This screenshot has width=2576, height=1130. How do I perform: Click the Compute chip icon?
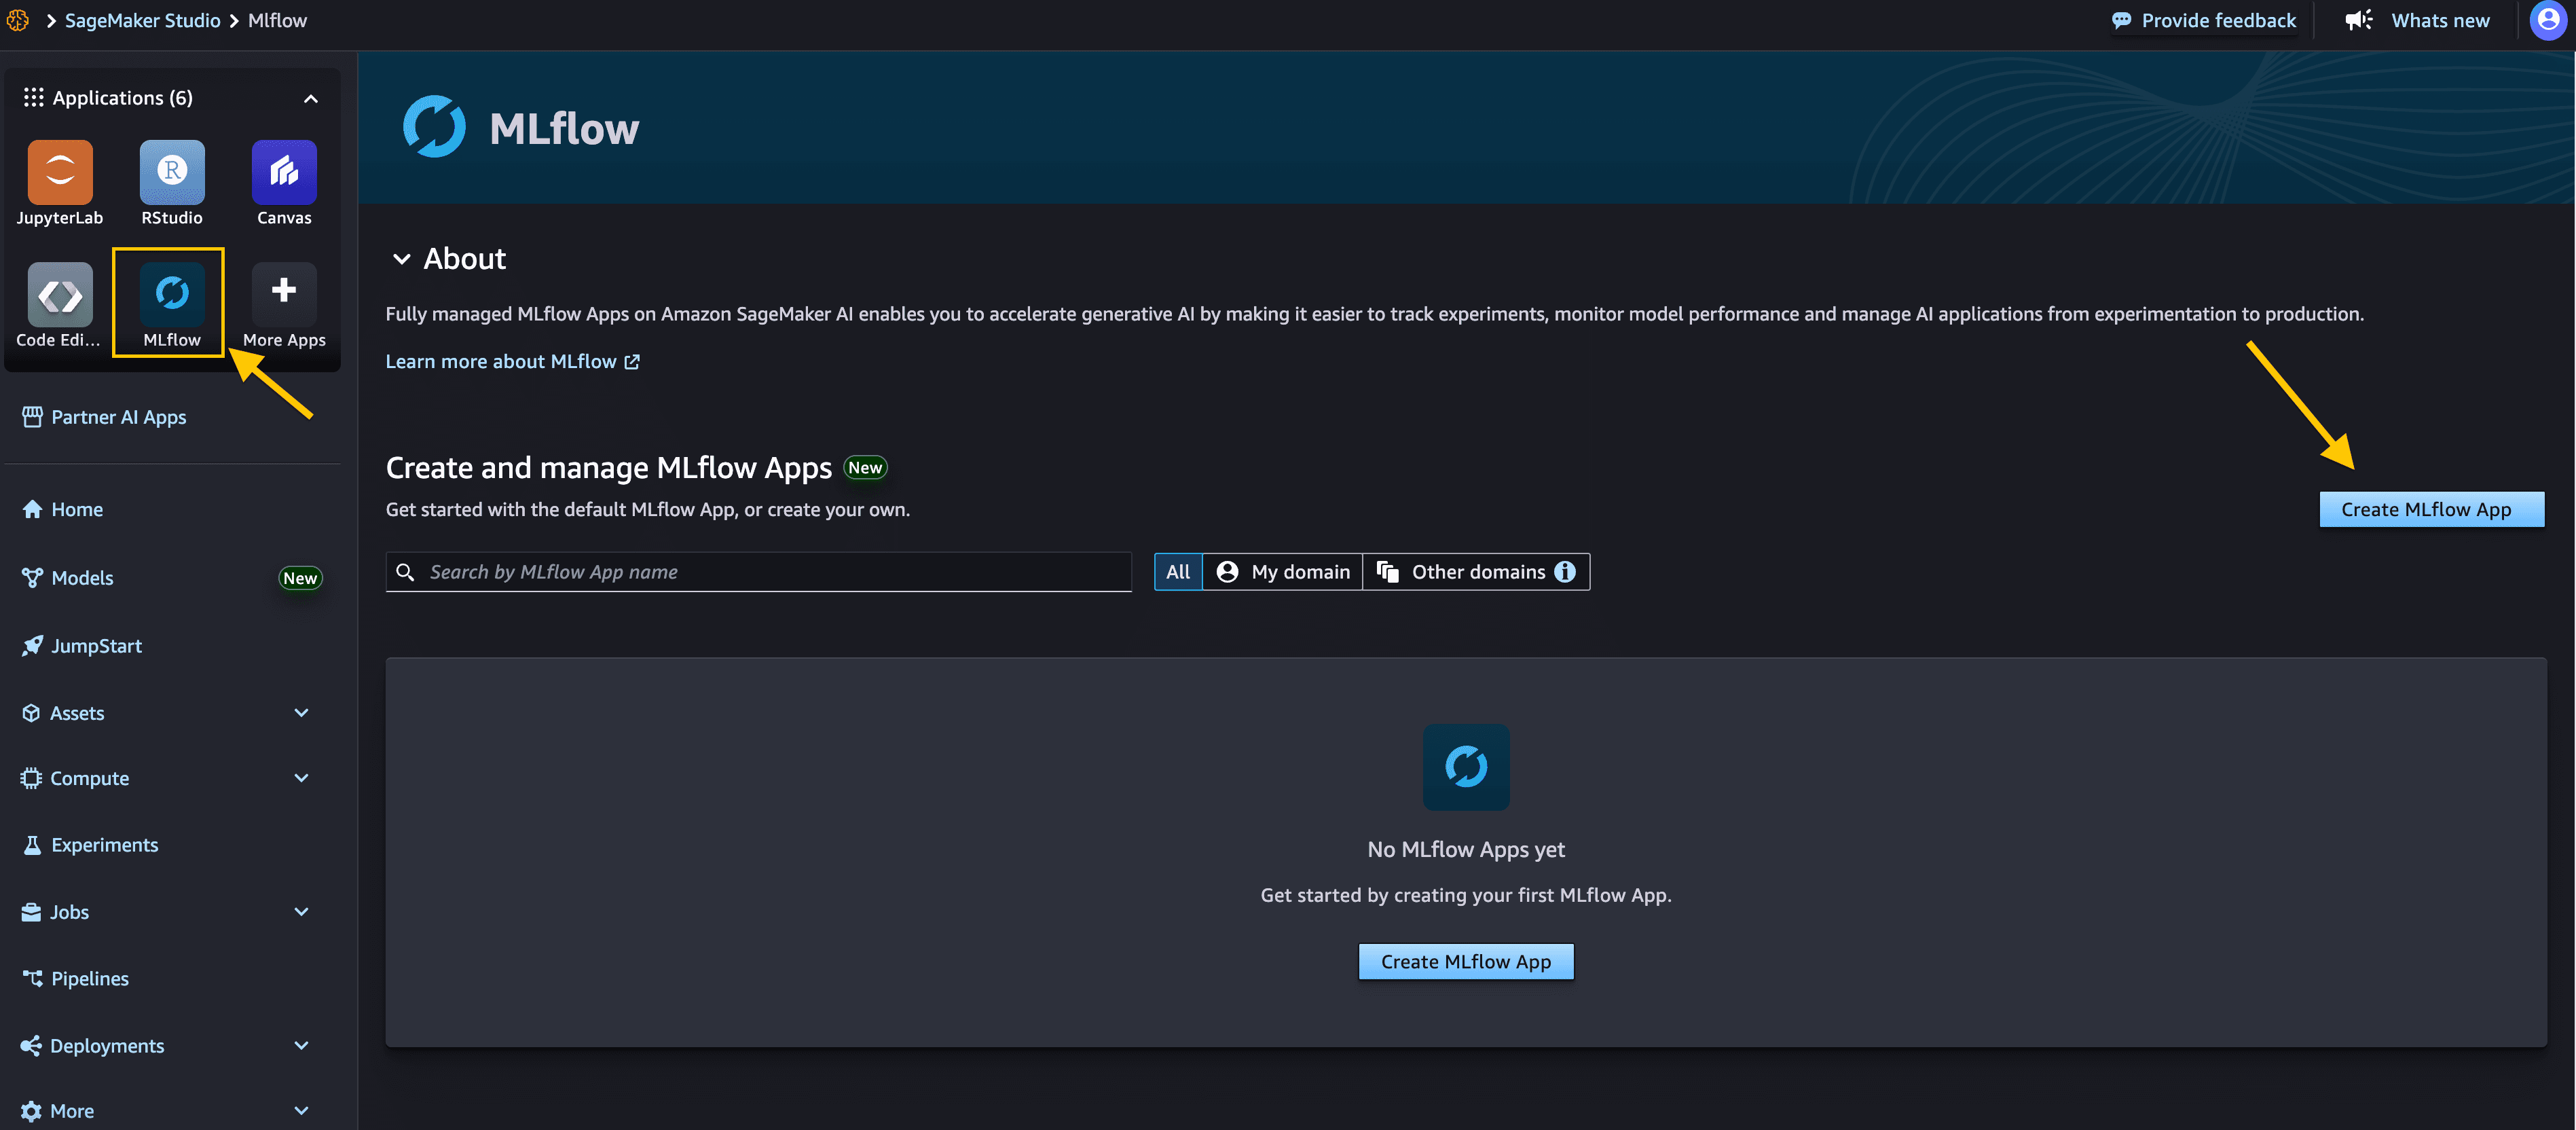tap(31, 778)
